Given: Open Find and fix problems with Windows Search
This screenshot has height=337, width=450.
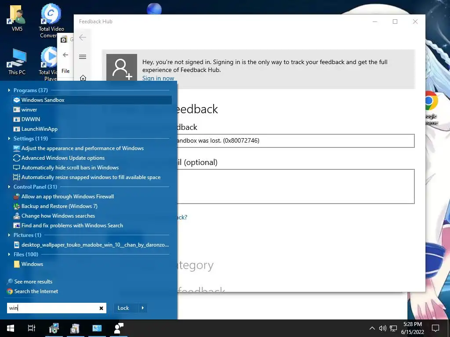Looking at the screenshot, I should [68, 226].
